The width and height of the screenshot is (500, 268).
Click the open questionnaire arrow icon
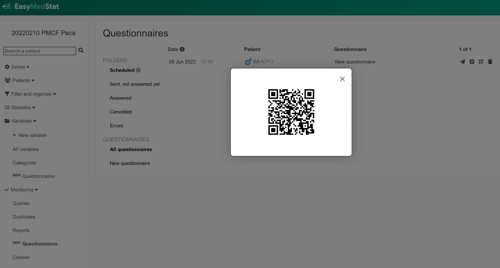pos(472,62)
